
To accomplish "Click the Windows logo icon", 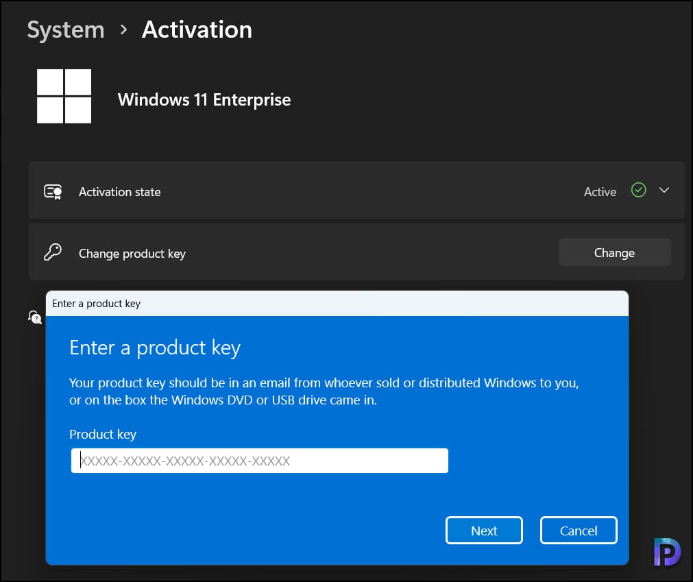I will click(x=64, y=96).
